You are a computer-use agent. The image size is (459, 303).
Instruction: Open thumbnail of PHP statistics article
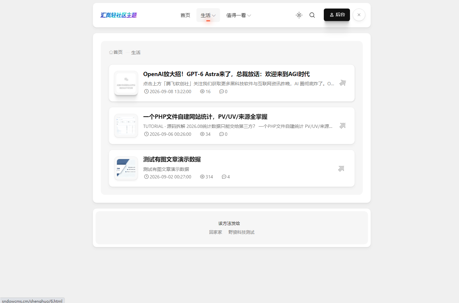pyautogui.click(x=126, y=126)
